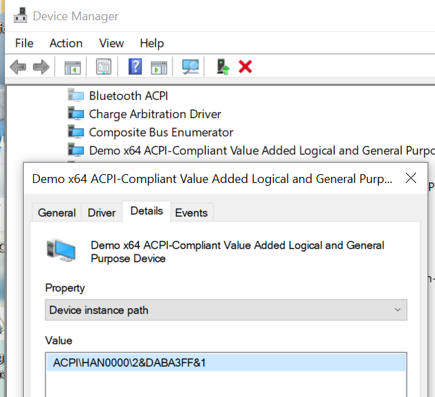
Task: Click the Composite Bus Enumerator device icon
Action: pyautogui.click(x=76, y=132)
